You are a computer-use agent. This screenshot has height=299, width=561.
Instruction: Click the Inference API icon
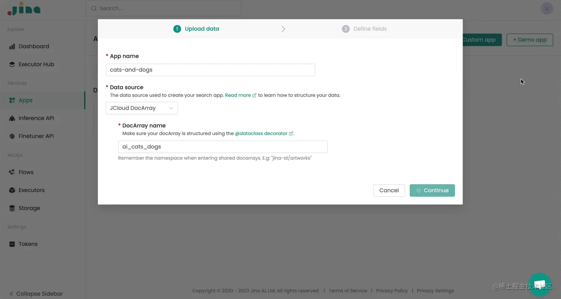point(12,118)
